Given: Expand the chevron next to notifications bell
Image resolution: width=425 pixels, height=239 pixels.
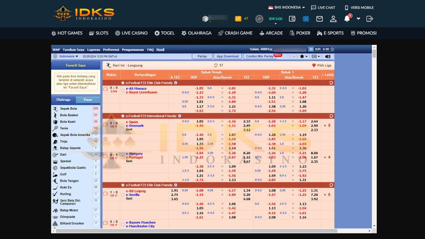Looking at the screenshot, I should [x=358, y=19].
